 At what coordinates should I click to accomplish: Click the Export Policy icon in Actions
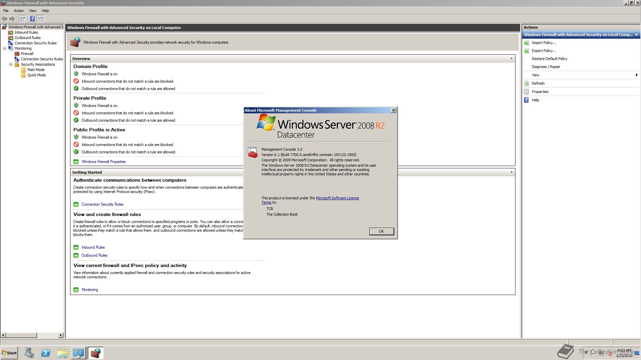tap(526, 51)
